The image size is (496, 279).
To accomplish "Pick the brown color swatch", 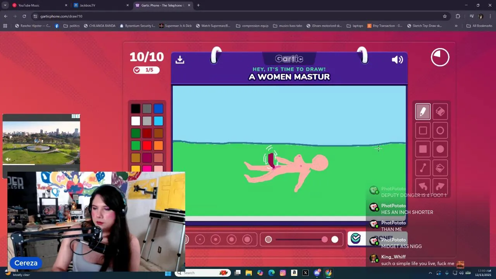I will (x=158, y=133).
